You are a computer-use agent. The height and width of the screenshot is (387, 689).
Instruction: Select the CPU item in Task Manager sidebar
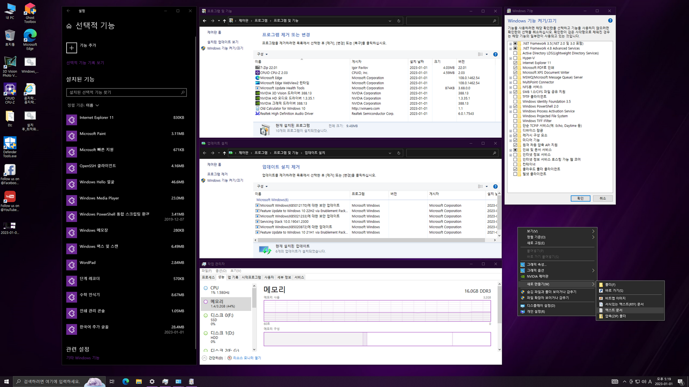point(226,290)
